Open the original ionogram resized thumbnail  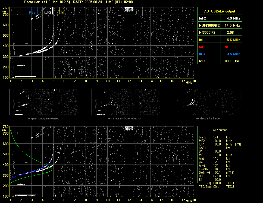click(x=44, y=102)
